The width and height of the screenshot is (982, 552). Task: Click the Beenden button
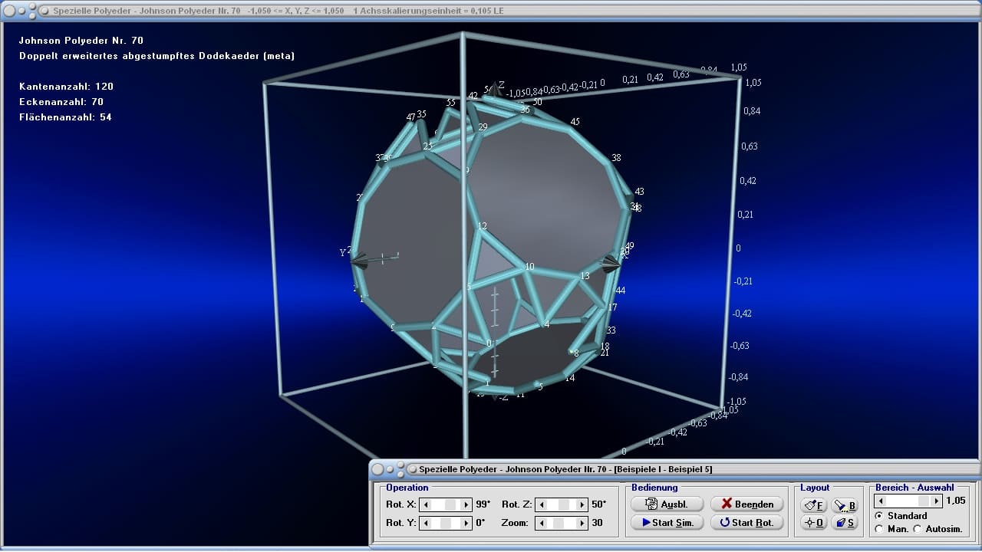[x=747, y=504]
